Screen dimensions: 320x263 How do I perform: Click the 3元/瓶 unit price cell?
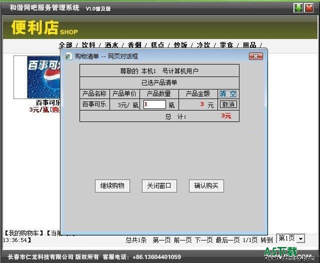(x=125, y=105)
